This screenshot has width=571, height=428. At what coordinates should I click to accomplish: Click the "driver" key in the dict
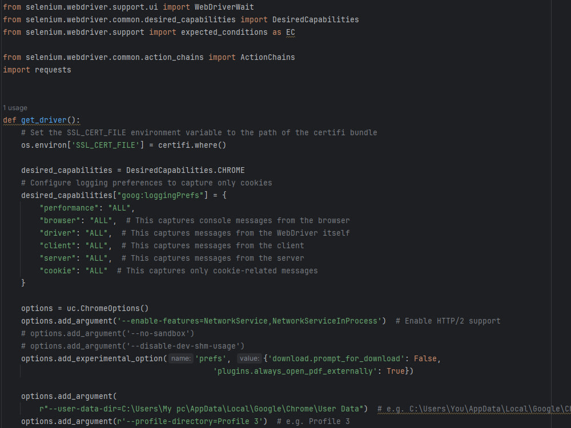click(58, 233)
